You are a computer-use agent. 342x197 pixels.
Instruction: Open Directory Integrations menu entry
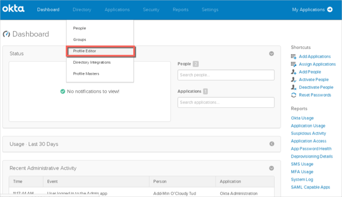pos(92,62)
